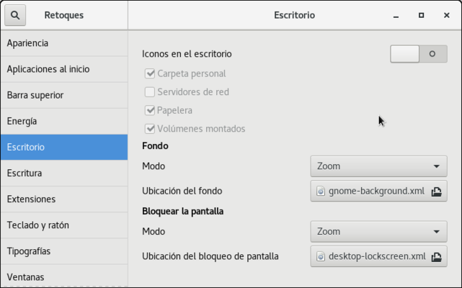Open the Extensiones section
This screenshot has height=288, width=462.
pyautogui.click(x=63, y=199)
